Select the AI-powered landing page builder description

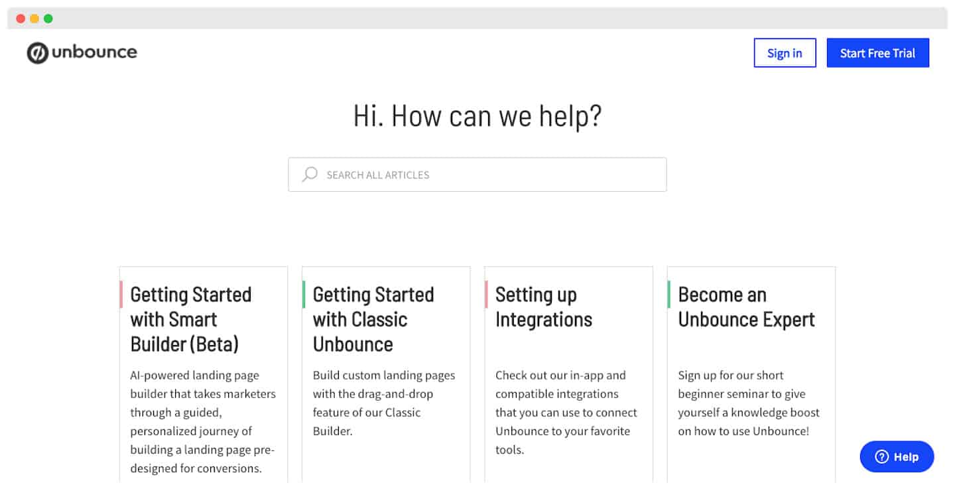pyautogui.click(x=203, y=421)
